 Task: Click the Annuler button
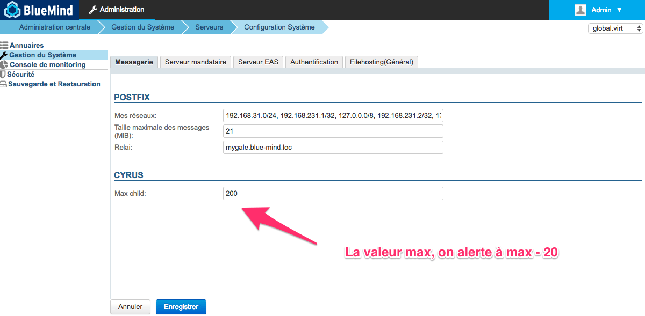tap(130, 307)
